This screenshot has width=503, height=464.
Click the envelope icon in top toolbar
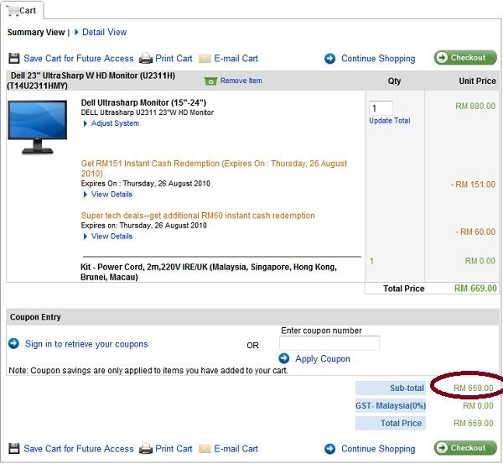[205, 59]
